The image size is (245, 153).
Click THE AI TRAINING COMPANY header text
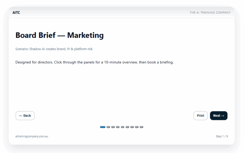(x=210, y=13)
